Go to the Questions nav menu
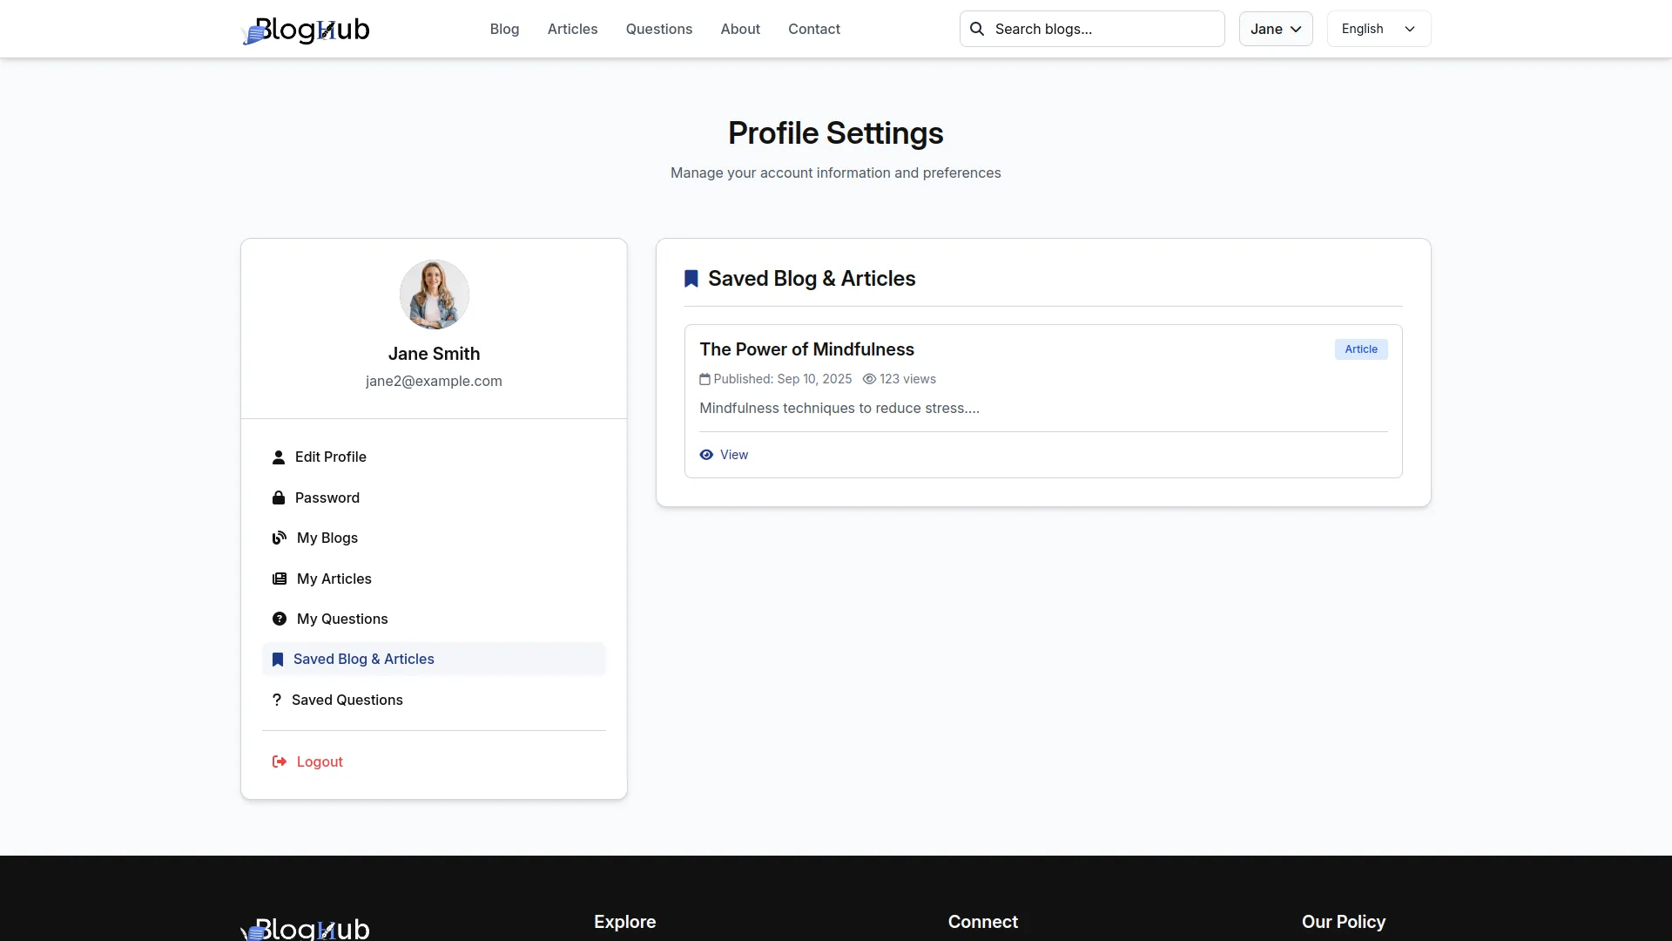 click(x=659, y=29)
